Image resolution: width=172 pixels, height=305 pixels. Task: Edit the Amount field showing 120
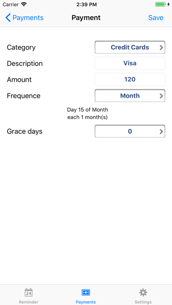(130, 79)
